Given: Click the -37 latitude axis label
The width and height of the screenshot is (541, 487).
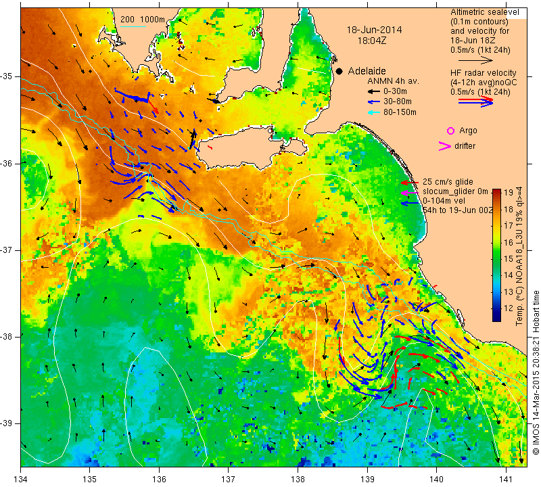Looking at the screenshot, I should [6, 250].
